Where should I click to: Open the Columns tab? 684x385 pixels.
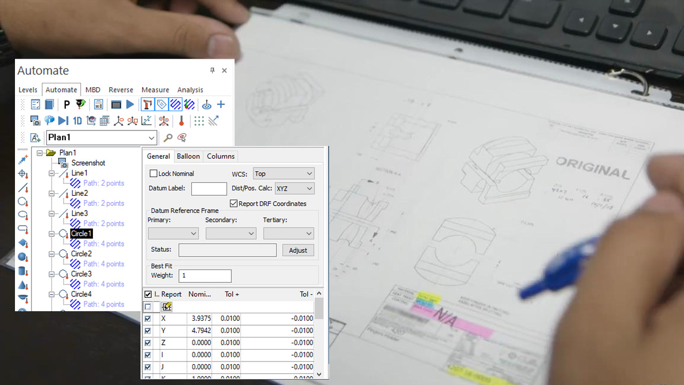[221, 156]
